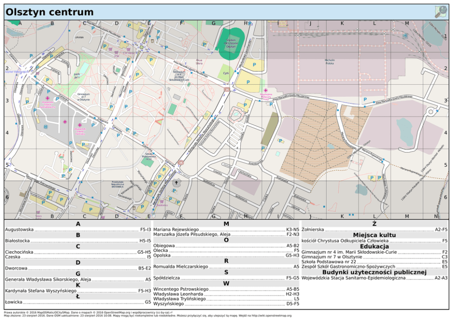The height and width of the screenshot is (320, 453).
Task: Open the wiki.openstreetmap.org footer link
Action: tap(271, 315)
